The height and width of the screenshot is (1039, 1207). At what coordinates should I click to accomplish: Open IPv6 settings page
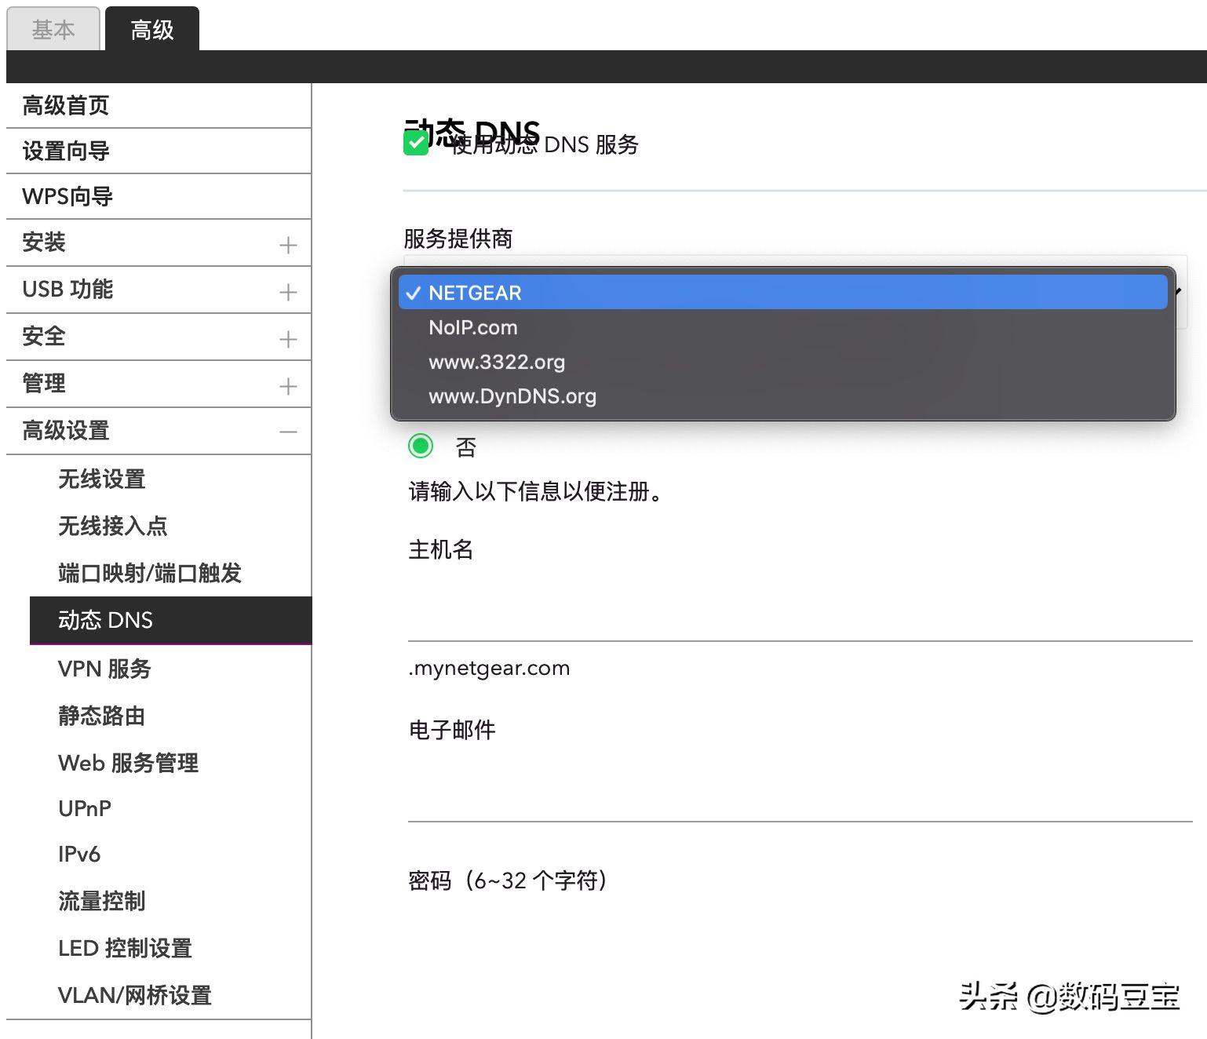[79, 854]
